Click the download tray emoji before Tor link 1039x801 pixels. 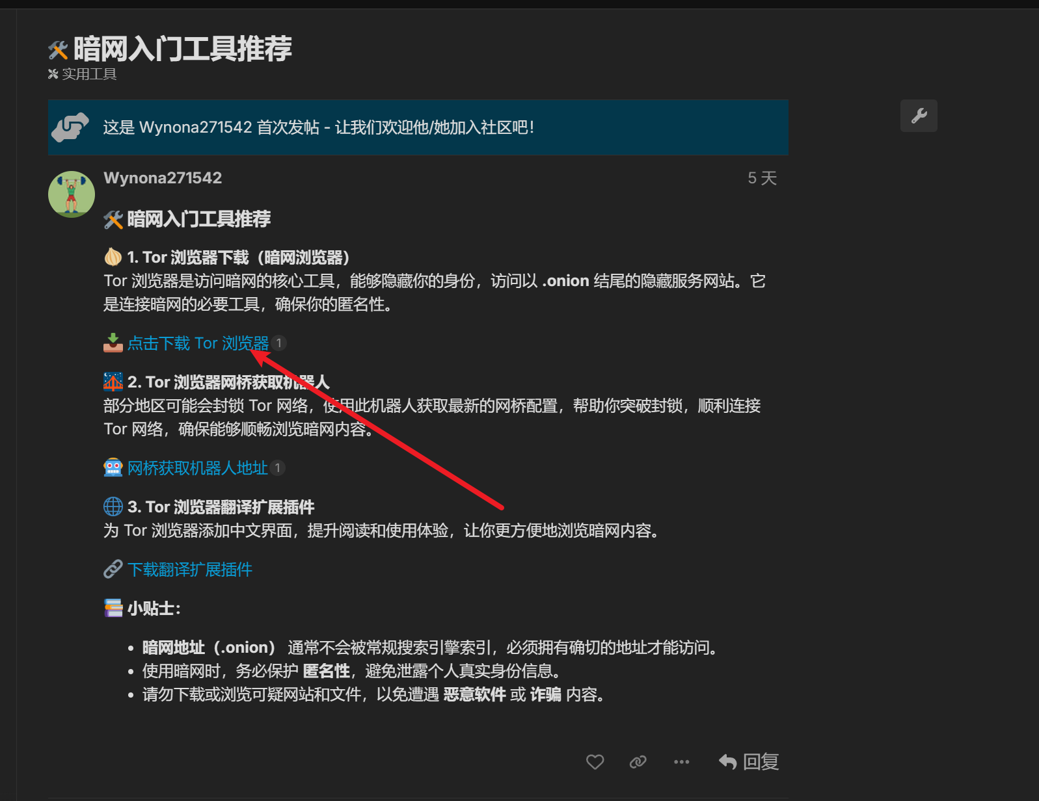point(113,343)
